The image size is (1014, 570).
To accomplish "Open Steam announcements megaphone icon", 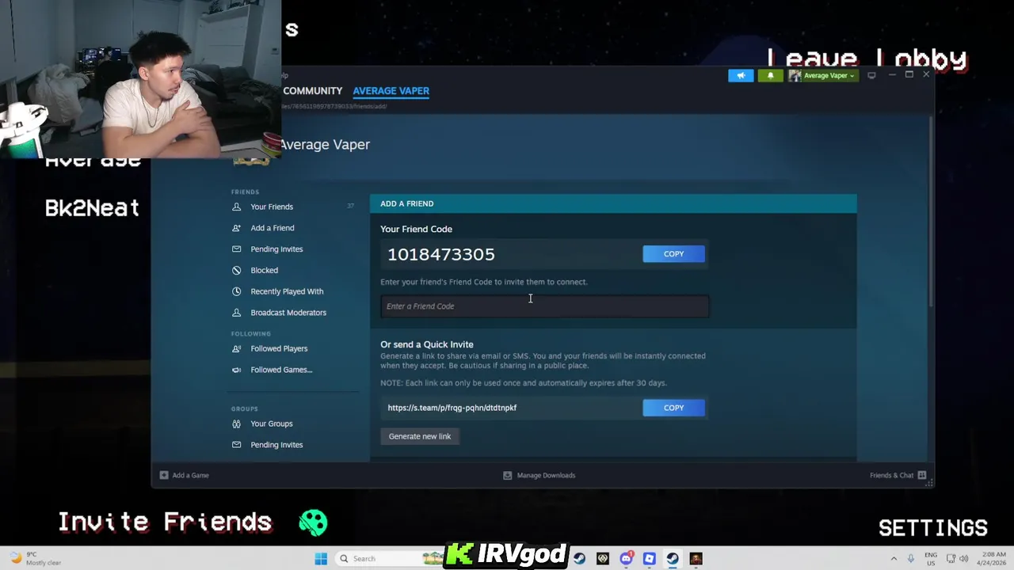I will [x=741, y=75].
